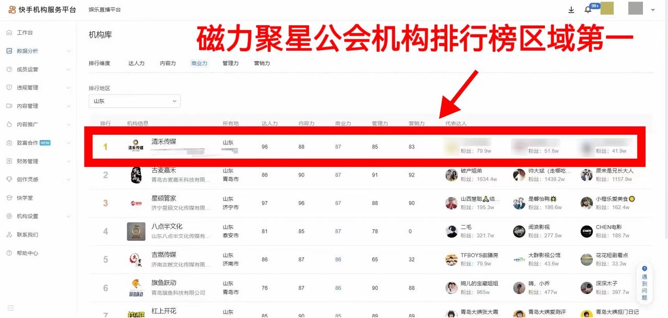Switch to the 营销力 ranking tab
Screen dimensions: 668x318
pyautogui.click(x=262, y=63)
